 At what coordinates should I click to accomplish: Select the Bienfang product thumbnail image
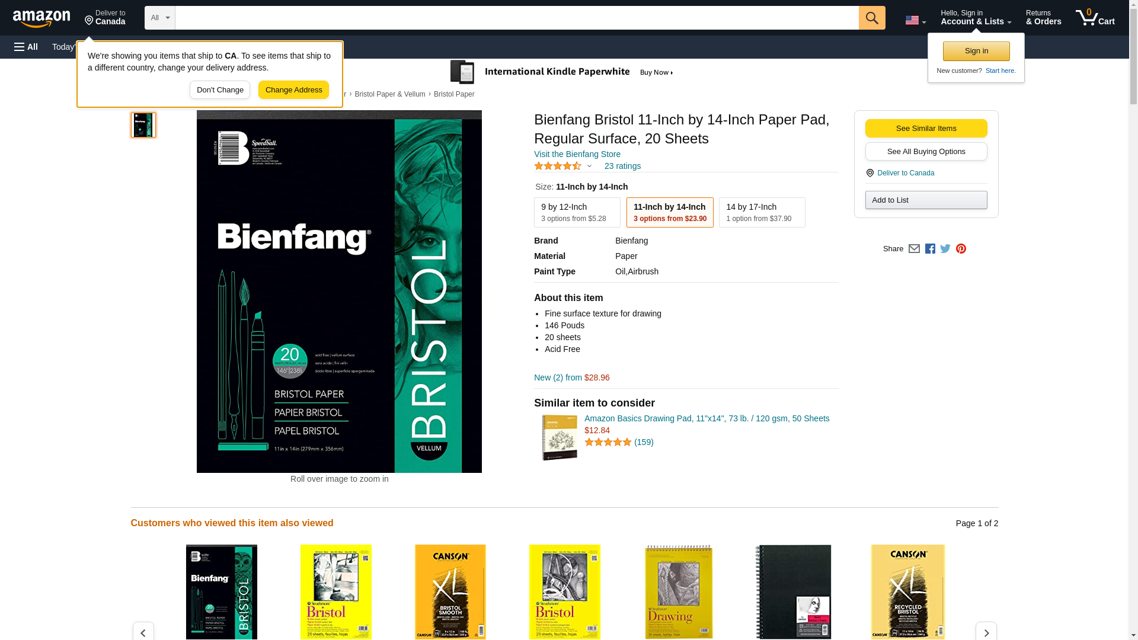tap(143, 125)
